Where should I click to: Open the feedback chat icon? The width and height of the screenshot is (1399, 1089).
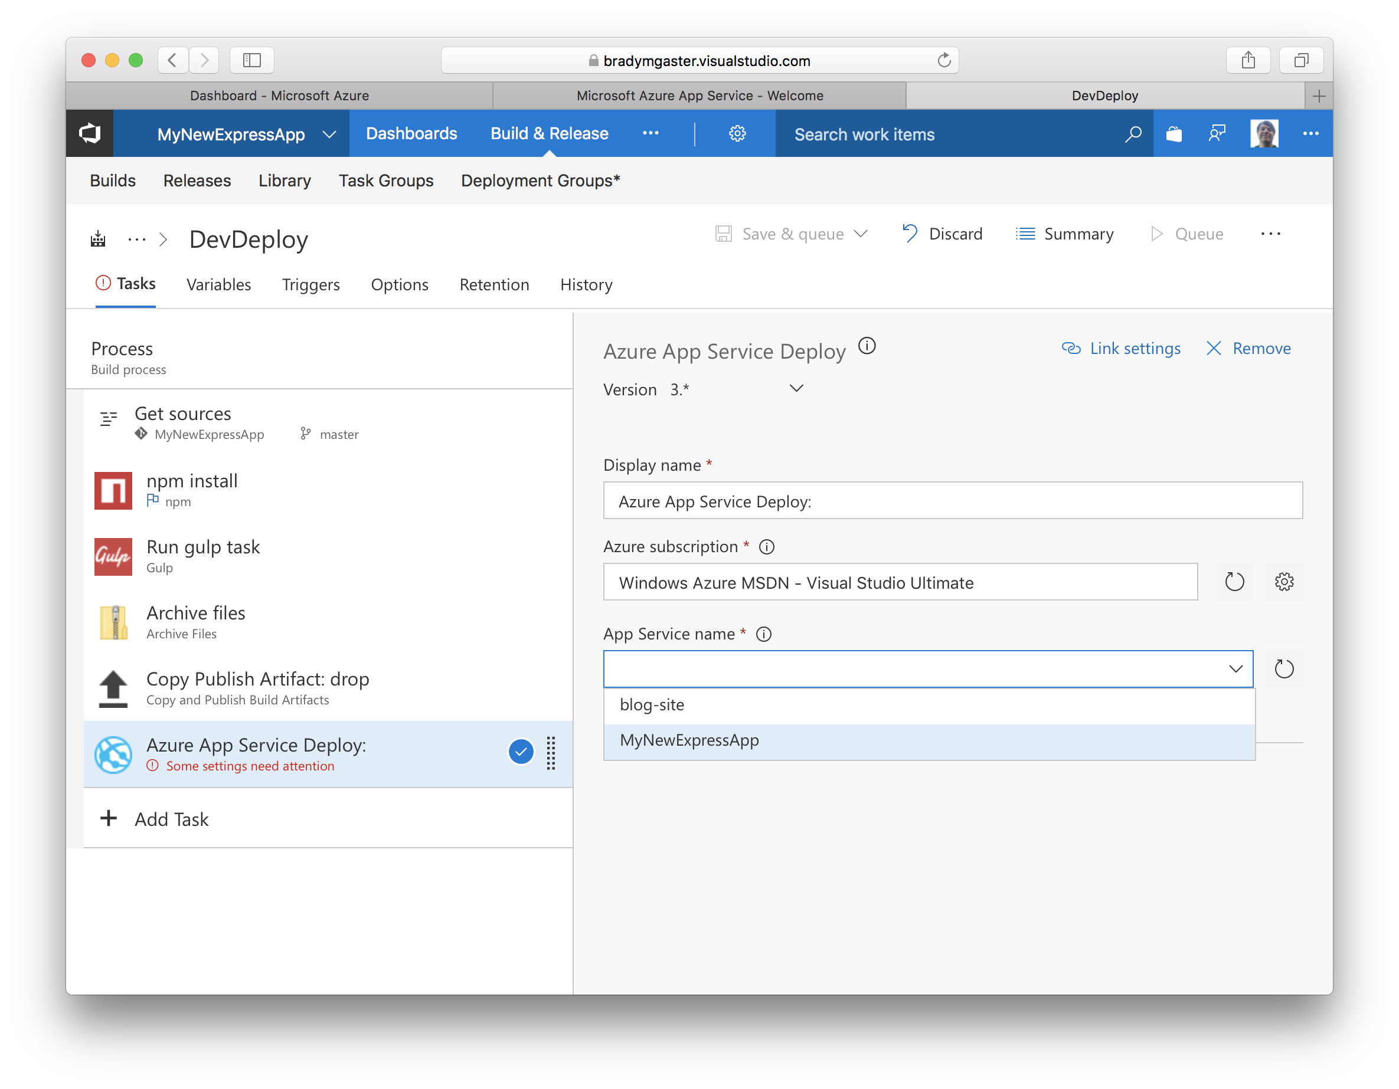(x=1217, y=134)
